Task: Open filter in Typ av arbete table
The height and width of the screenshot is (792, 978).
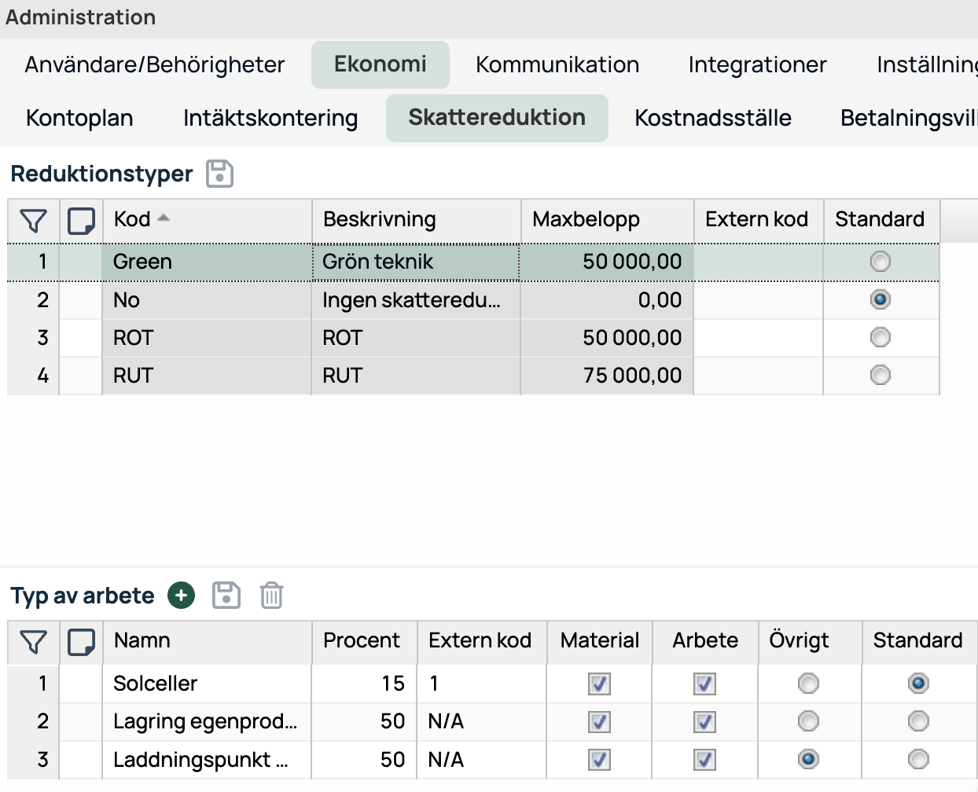Action: [34, 642]
